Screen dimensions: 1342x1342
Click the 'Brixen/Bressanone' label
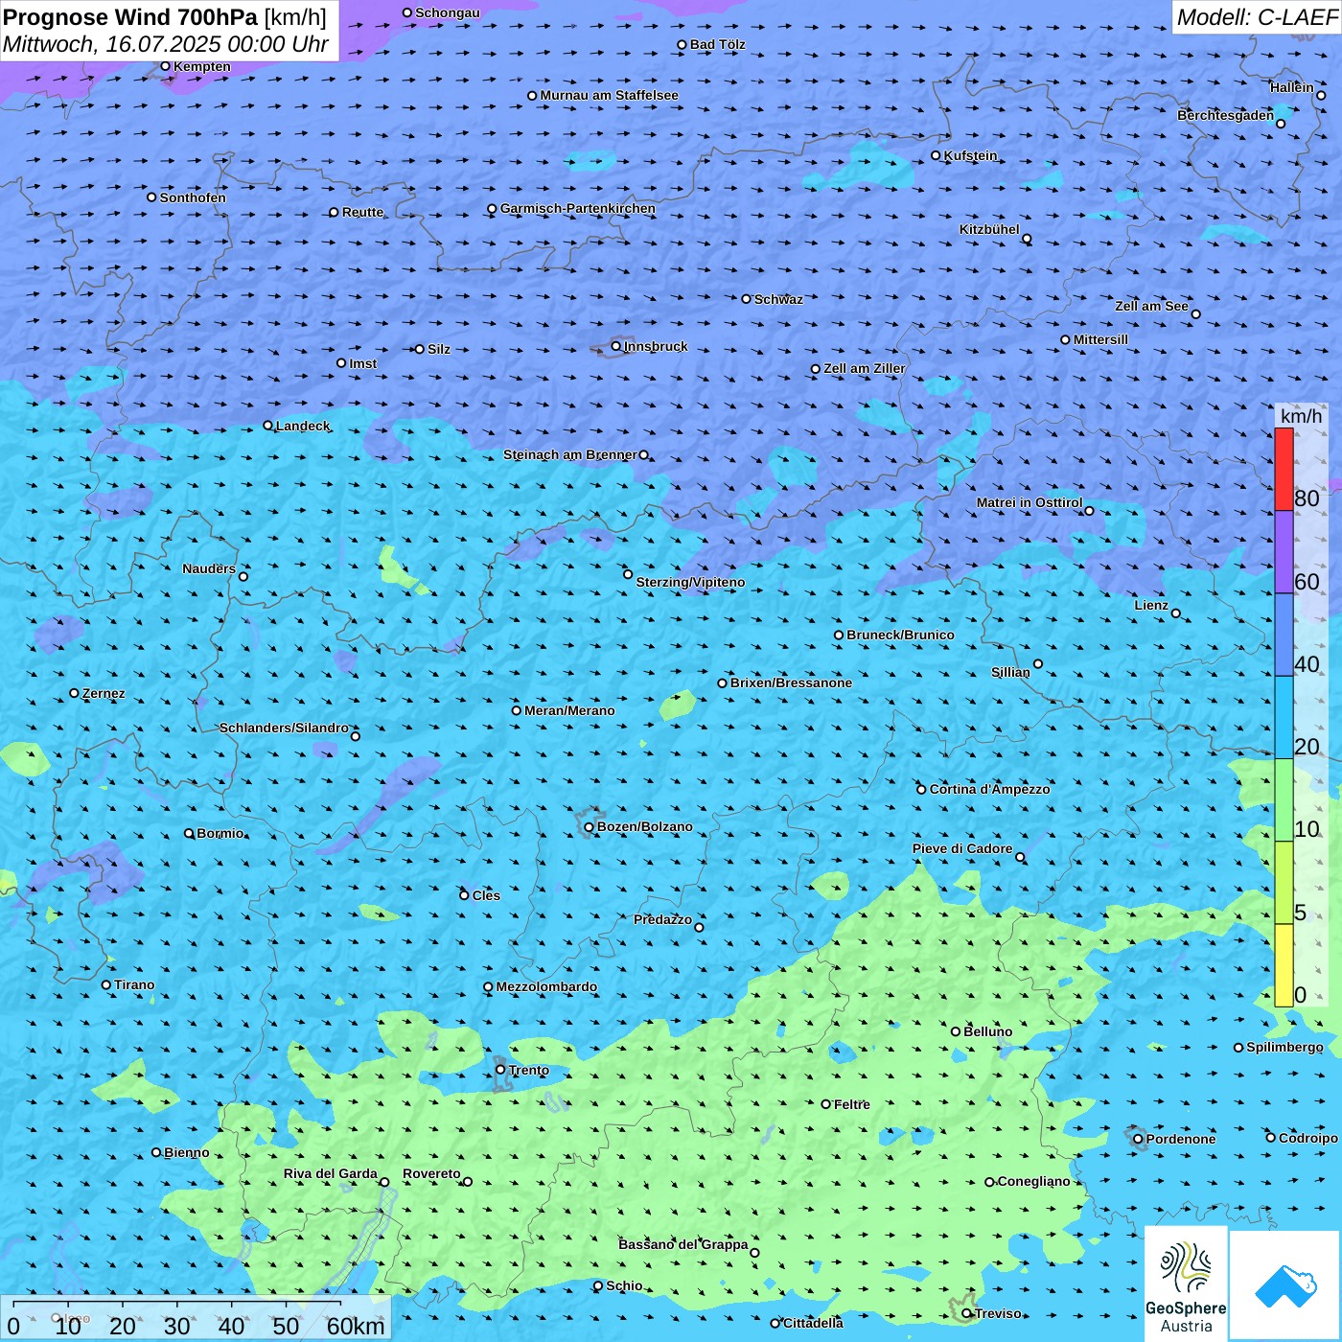tap(792, 683)
